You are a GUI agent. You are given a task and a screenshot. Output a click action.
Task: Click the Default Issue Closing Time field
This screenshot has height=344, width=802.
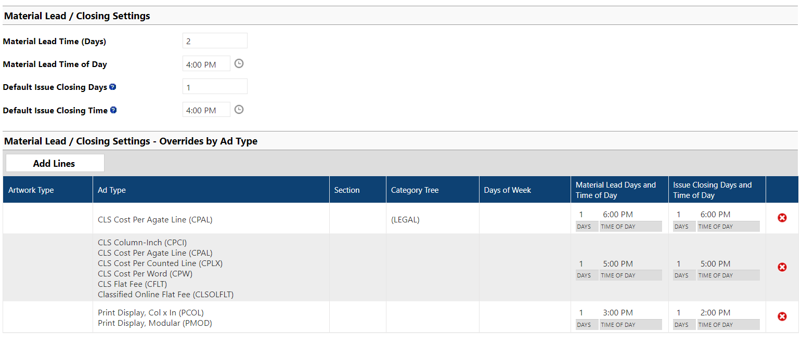point(206,110)
